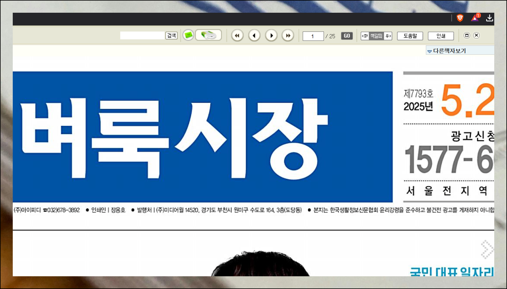Click the viewer maximize square icon
This screenshot has height=289, width=507.
[467, 35]
